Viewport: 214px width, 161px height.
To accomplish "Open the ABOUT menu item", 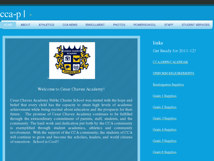I will point(25,25).
